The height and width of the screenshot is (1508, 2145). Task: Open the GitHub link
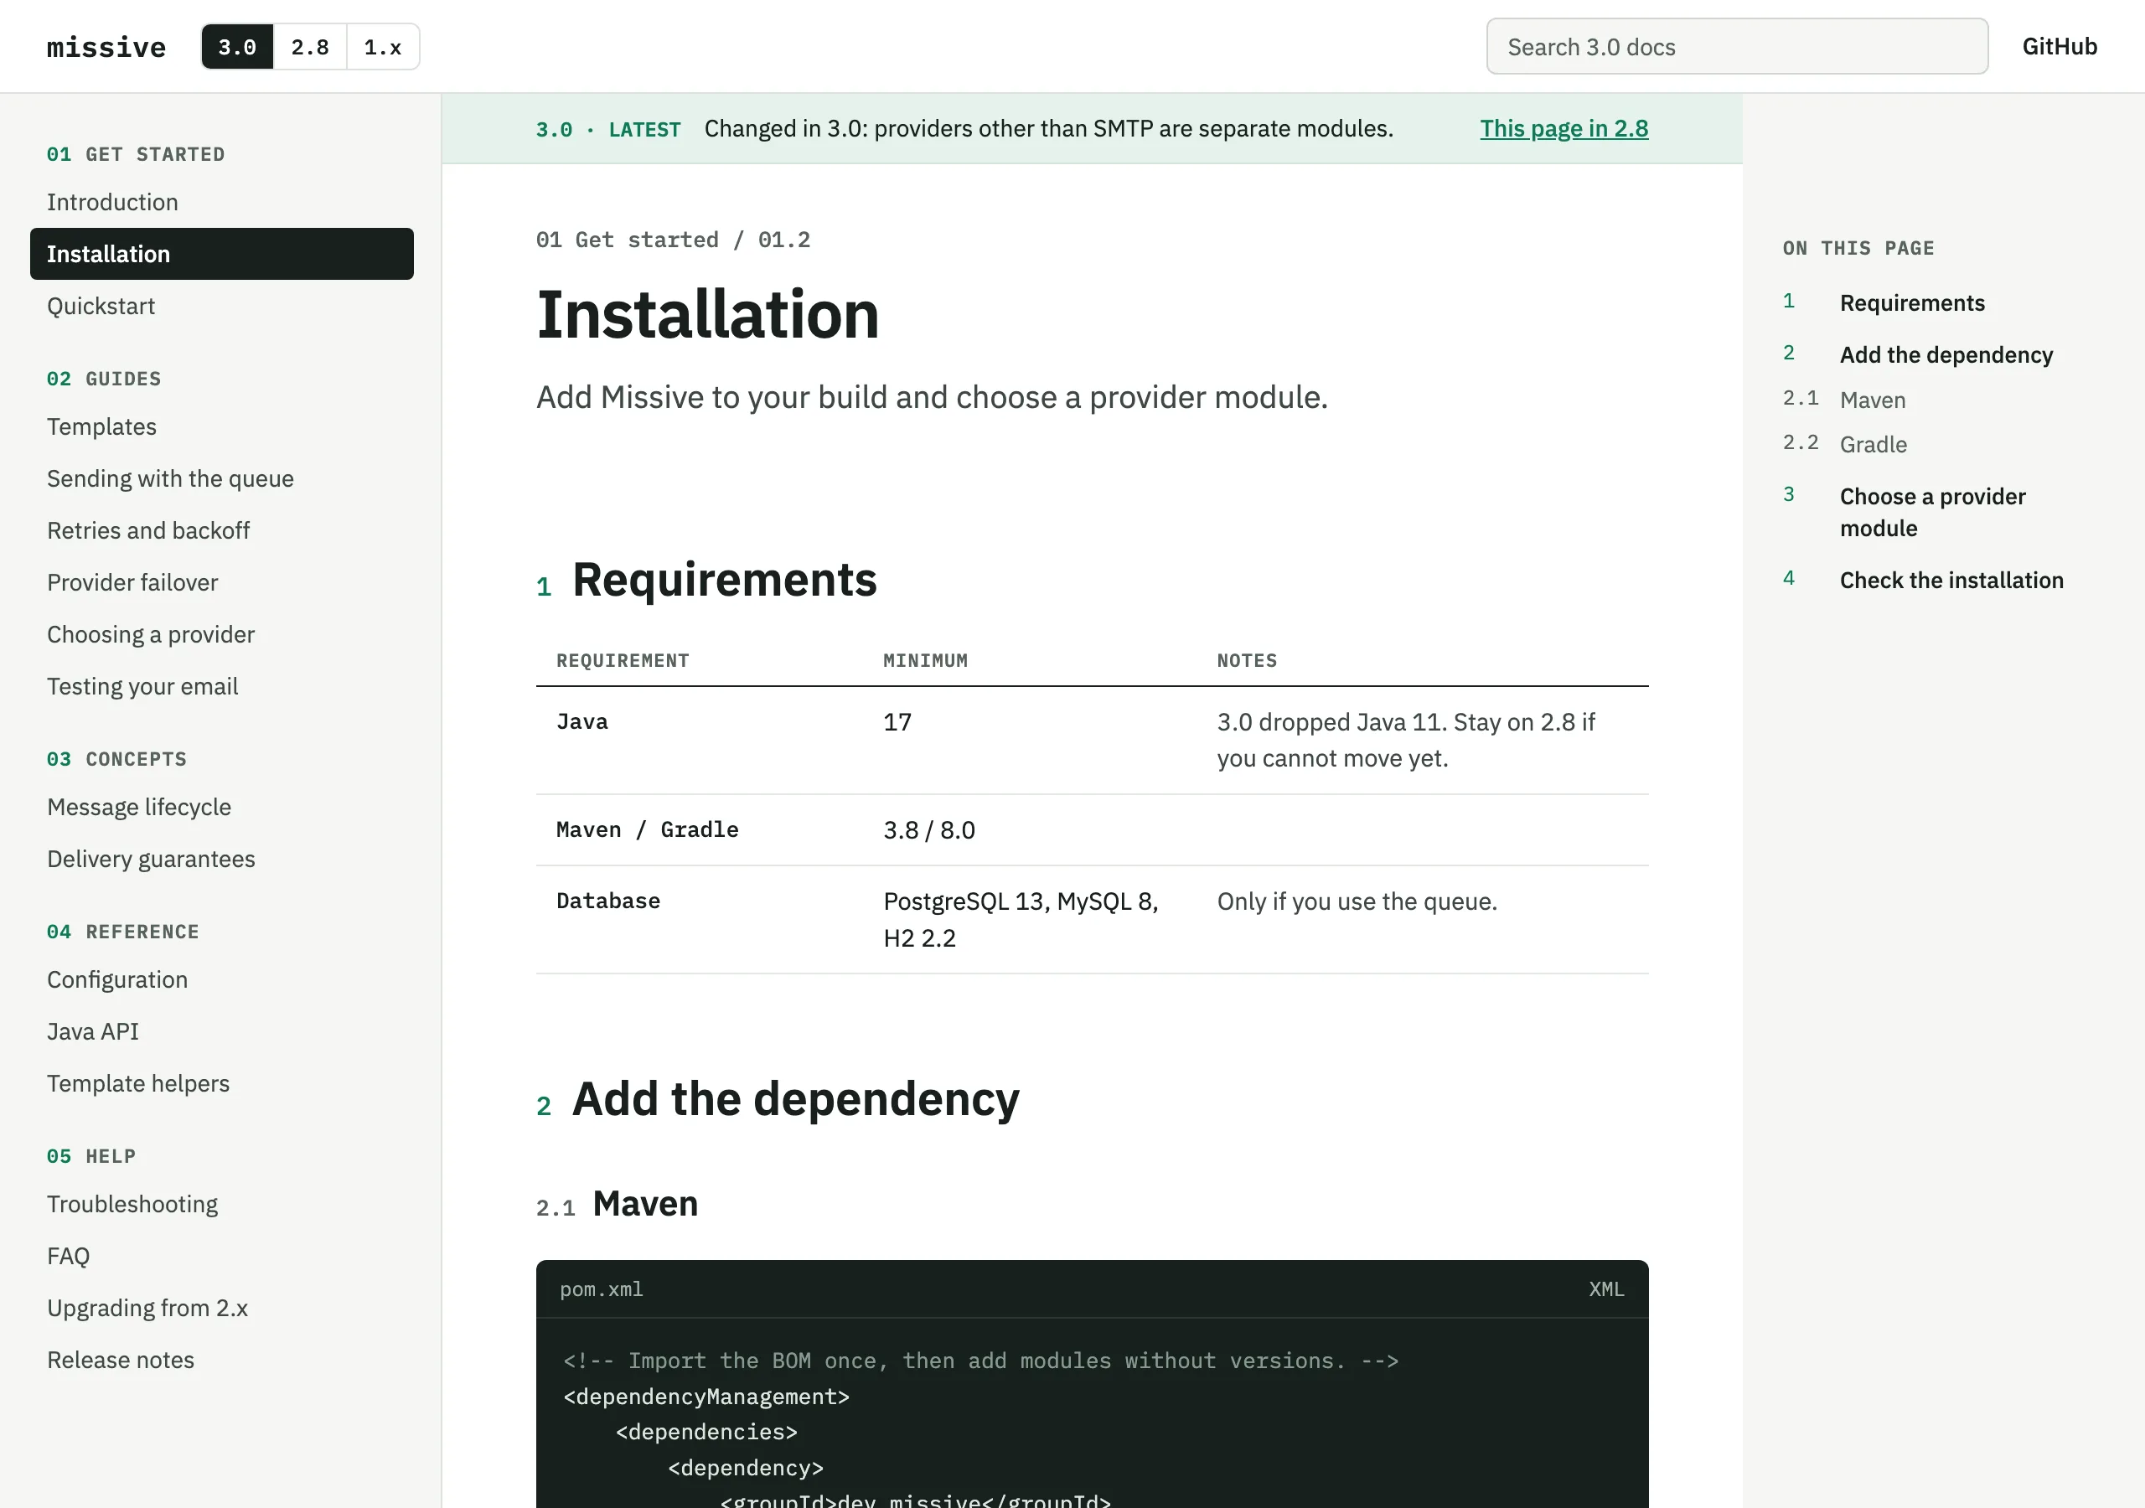pos(2059,47)
